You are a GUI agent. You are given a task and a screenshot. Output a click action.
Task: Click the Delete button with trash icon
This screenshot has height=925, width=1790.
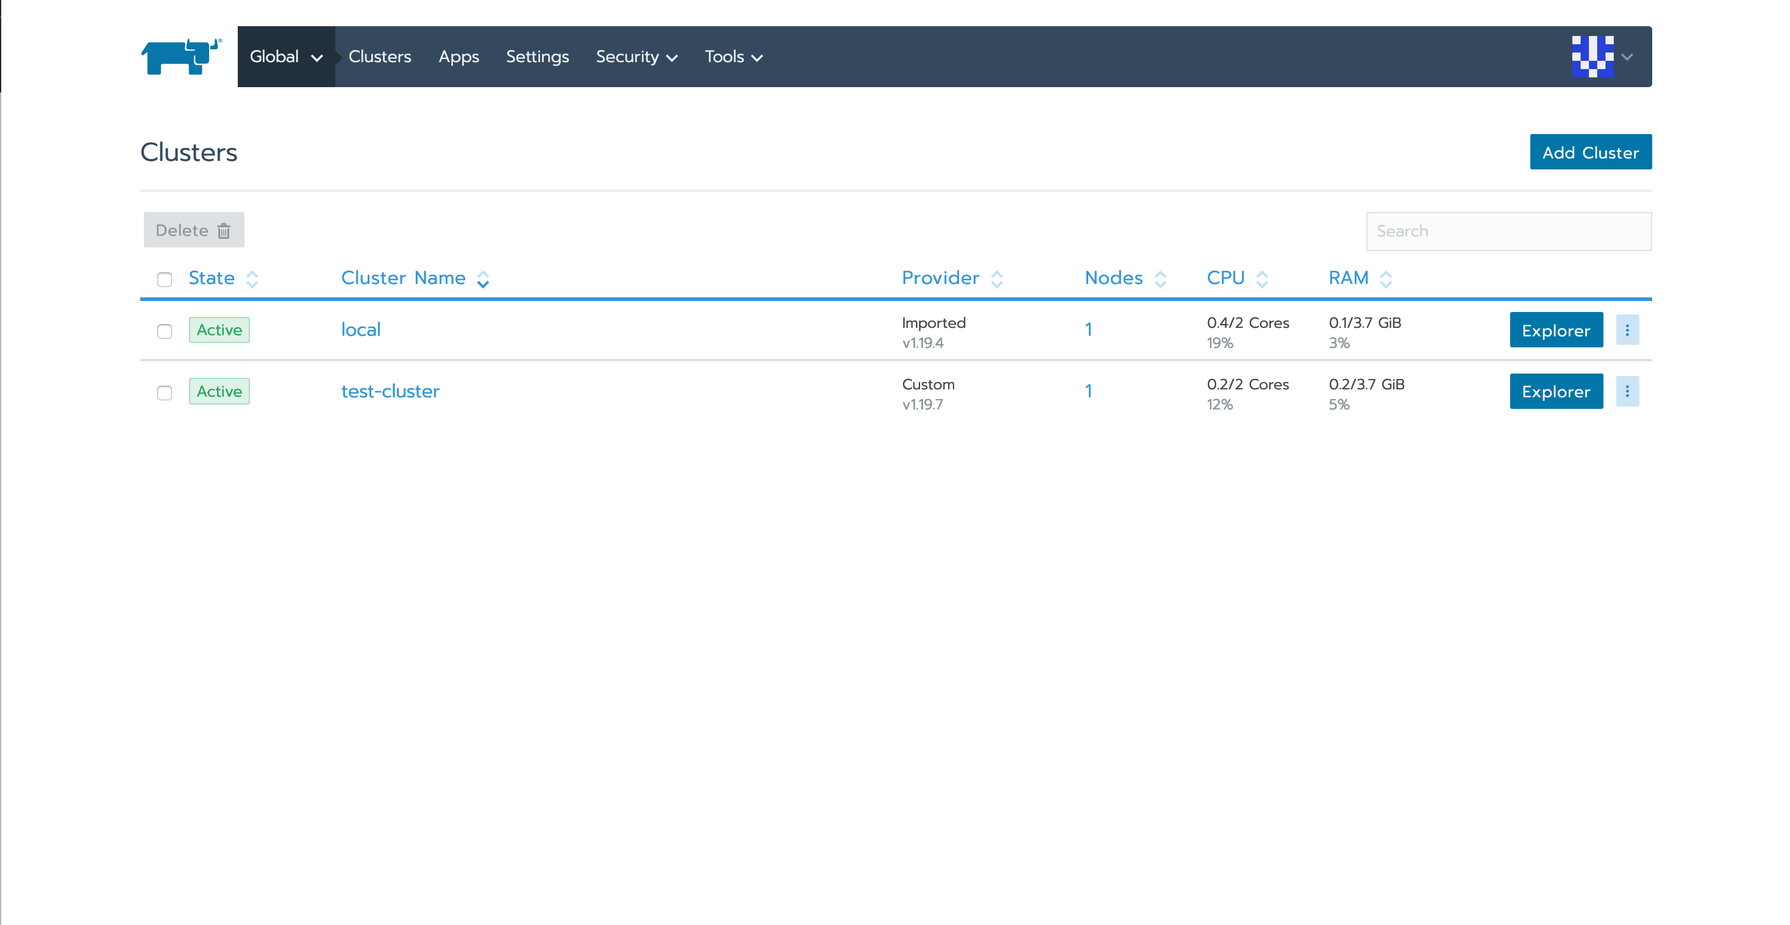(x=194, y=230)
